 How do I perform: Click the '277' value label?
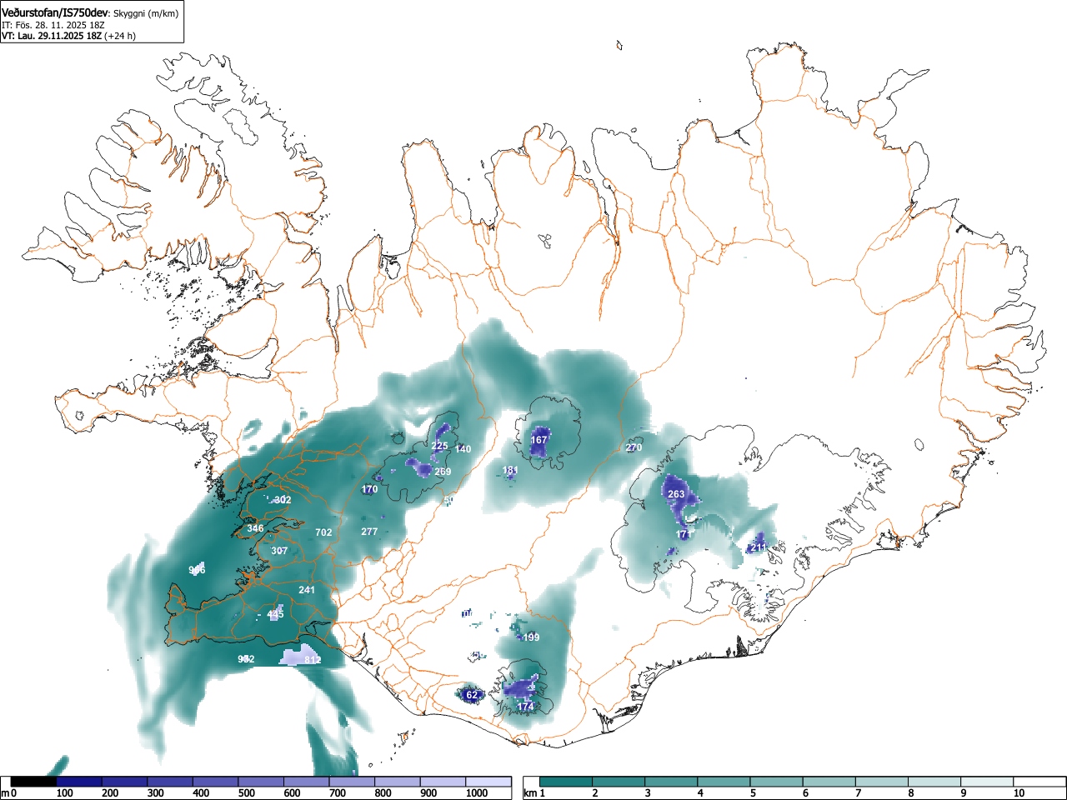point(369,532)
